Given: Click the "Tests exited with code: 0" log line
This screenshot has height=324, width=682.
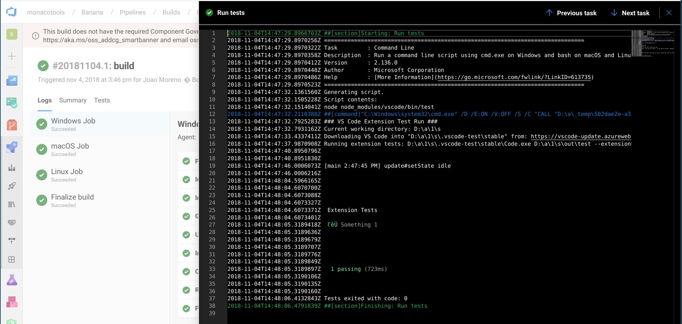Looking at the screenshot, I should tap(366, 298).
